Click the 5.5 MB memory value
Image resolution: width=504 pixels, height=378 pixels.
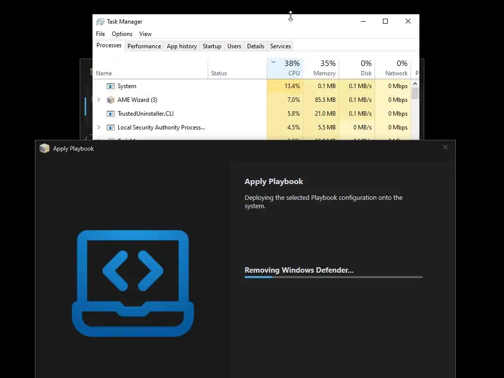click(327, 127)
